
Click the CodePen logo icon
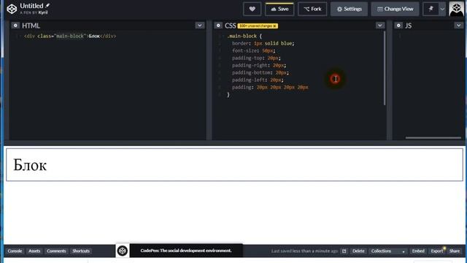(12, 9)
